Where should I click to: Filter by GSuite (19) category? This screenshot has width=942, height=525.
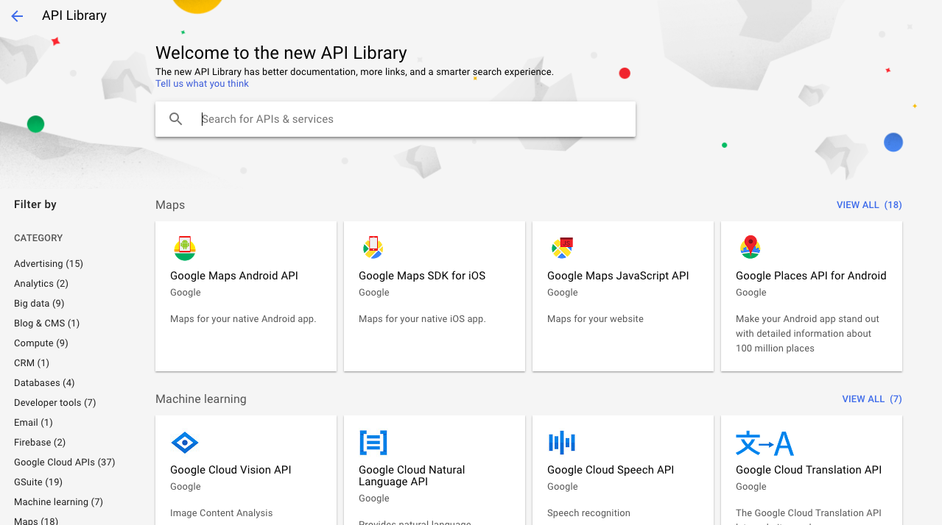(x=38, y=482)
